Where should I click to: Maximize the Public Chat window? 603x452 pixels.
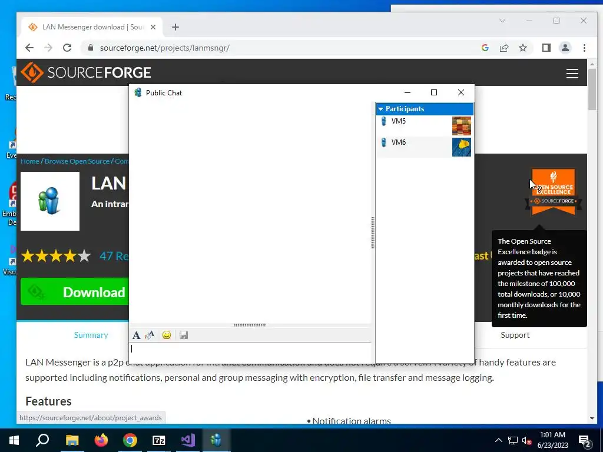(x=434, y=92)
